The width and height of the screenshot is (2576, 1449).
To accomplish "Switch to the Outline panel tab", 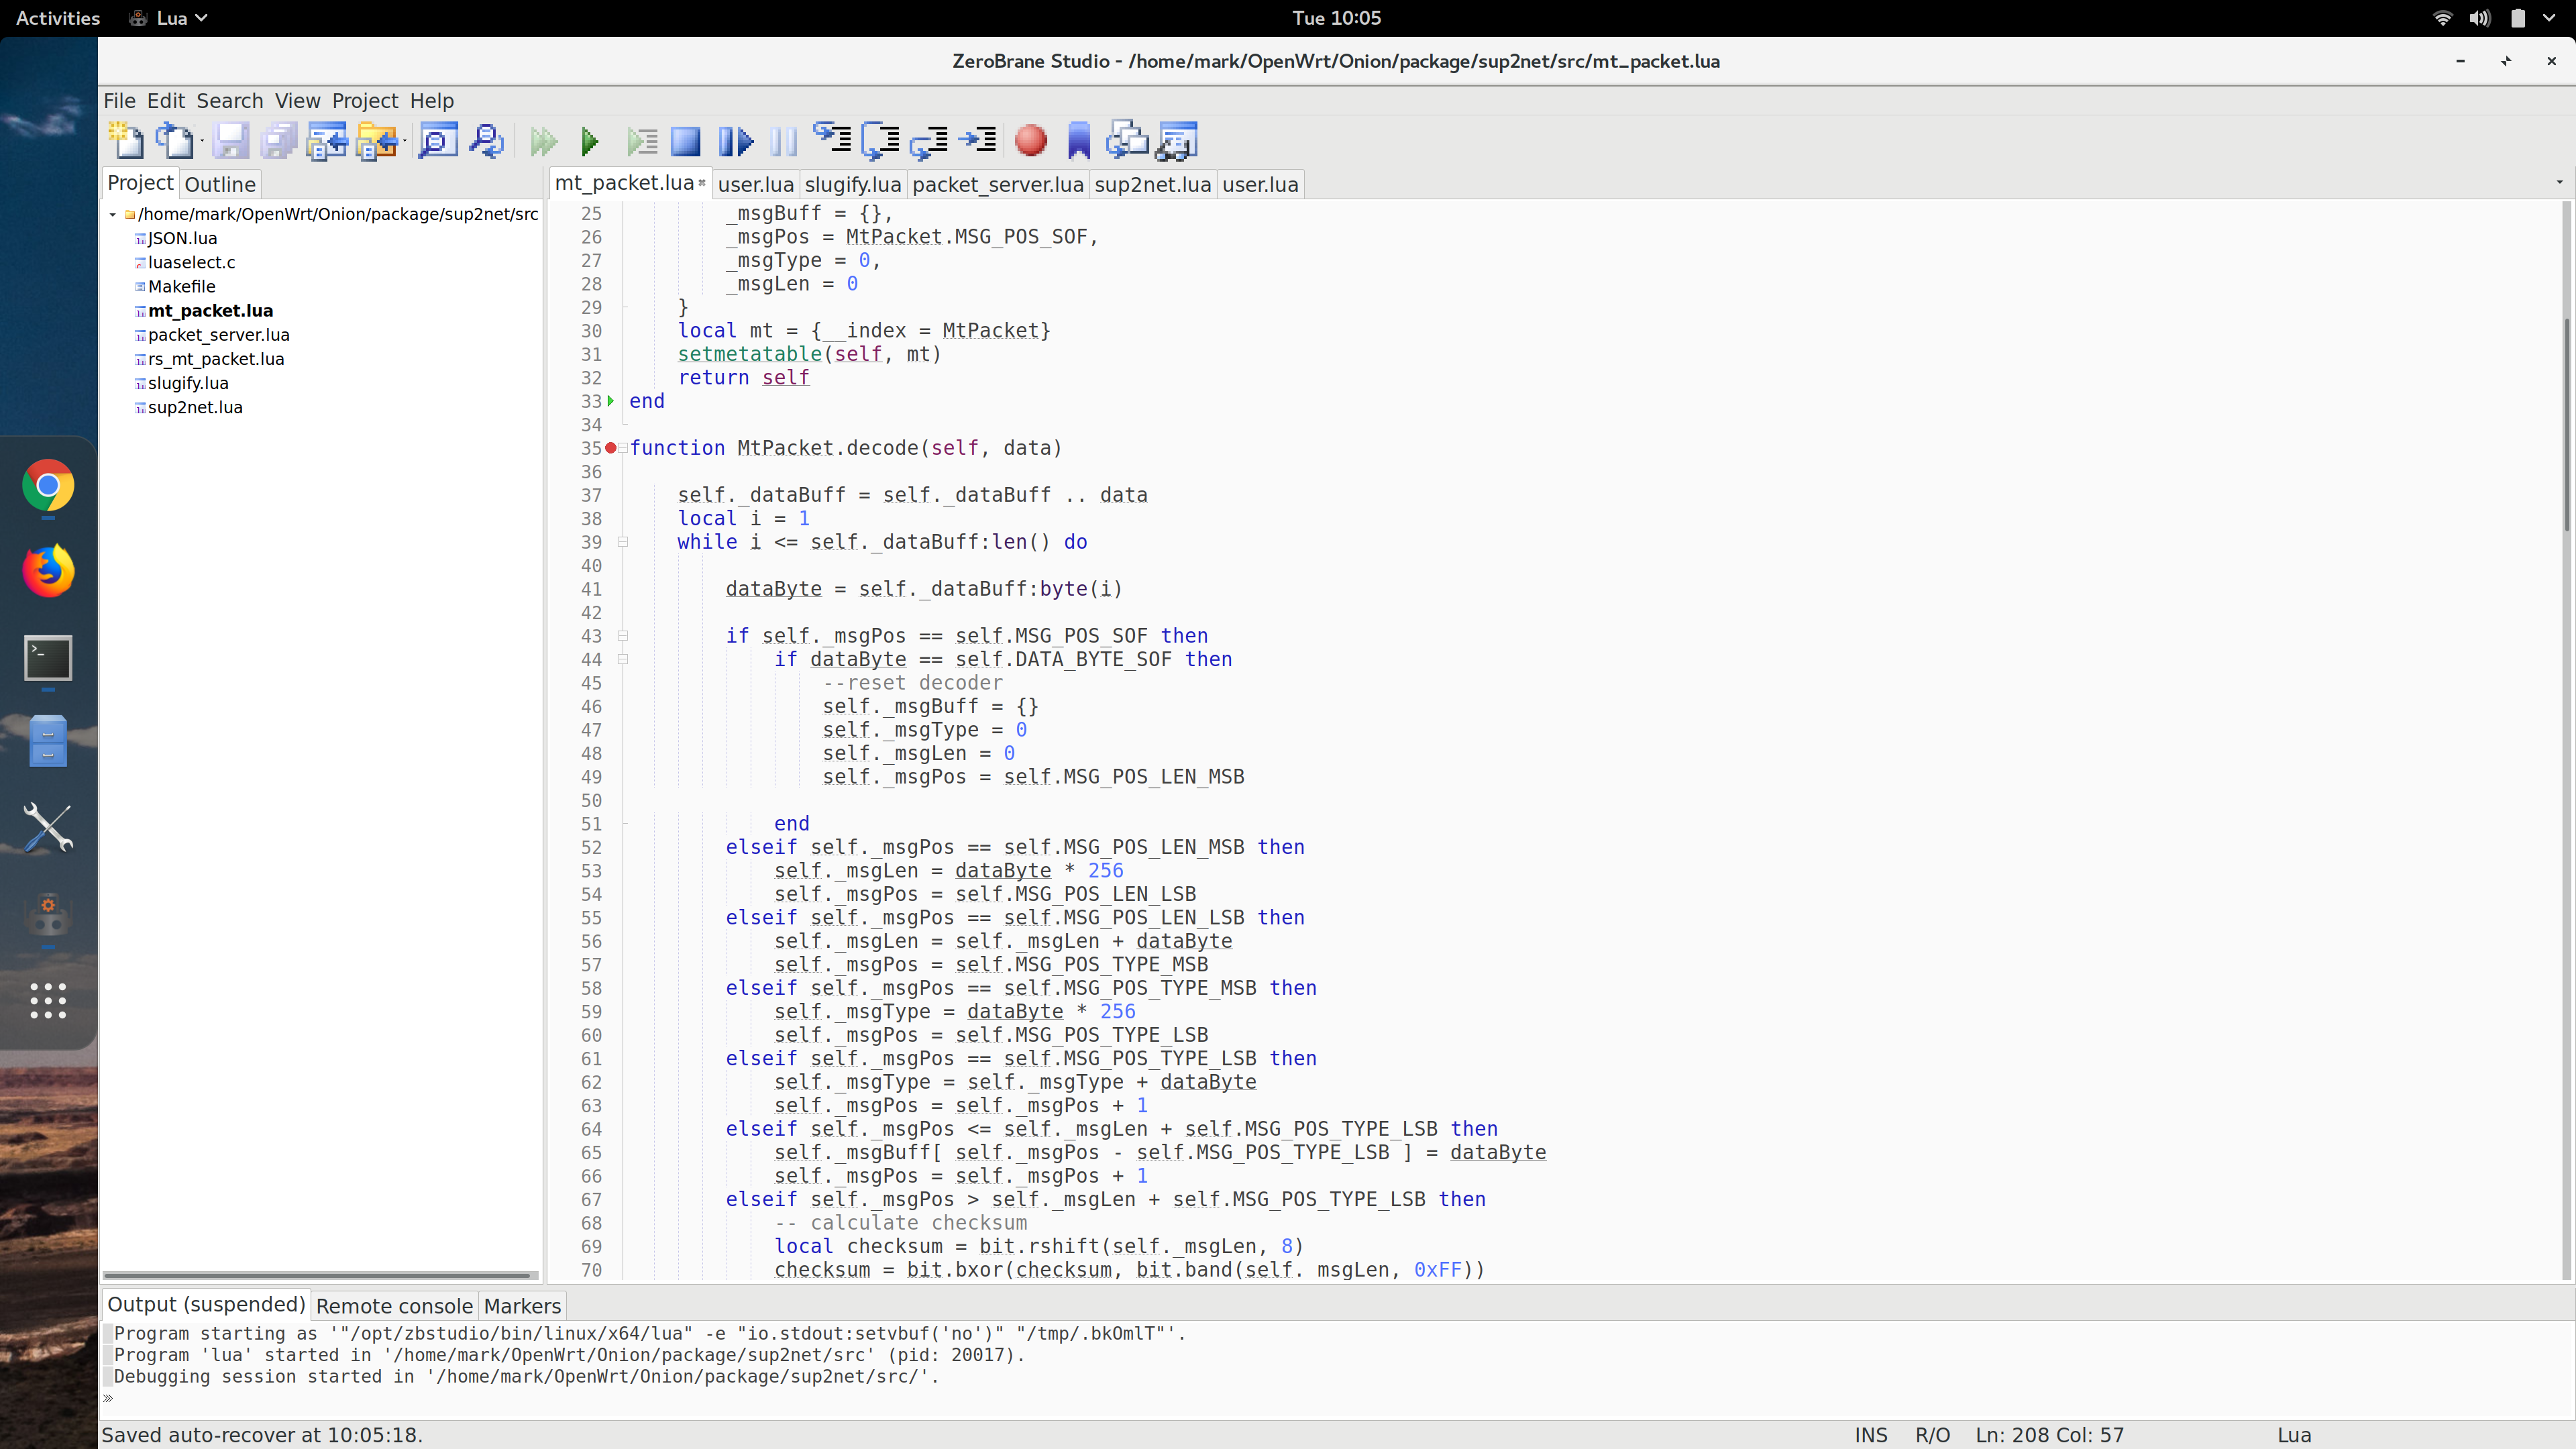I will [x=220, y=183].
